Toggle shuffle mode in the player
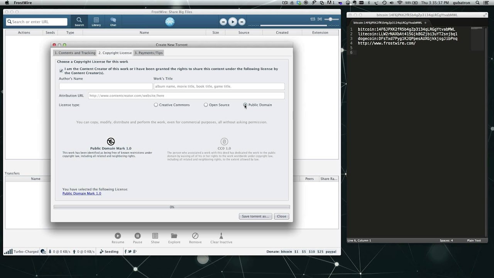 (x=320, y=19)
